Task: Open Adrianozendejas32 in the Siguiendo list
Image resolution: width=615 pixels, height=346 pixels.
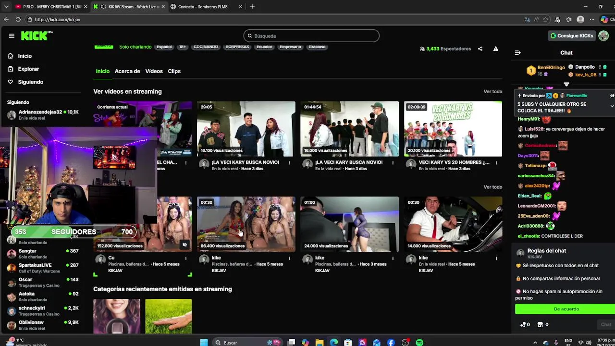Action: pyautogui.click(x=43, y=114)
